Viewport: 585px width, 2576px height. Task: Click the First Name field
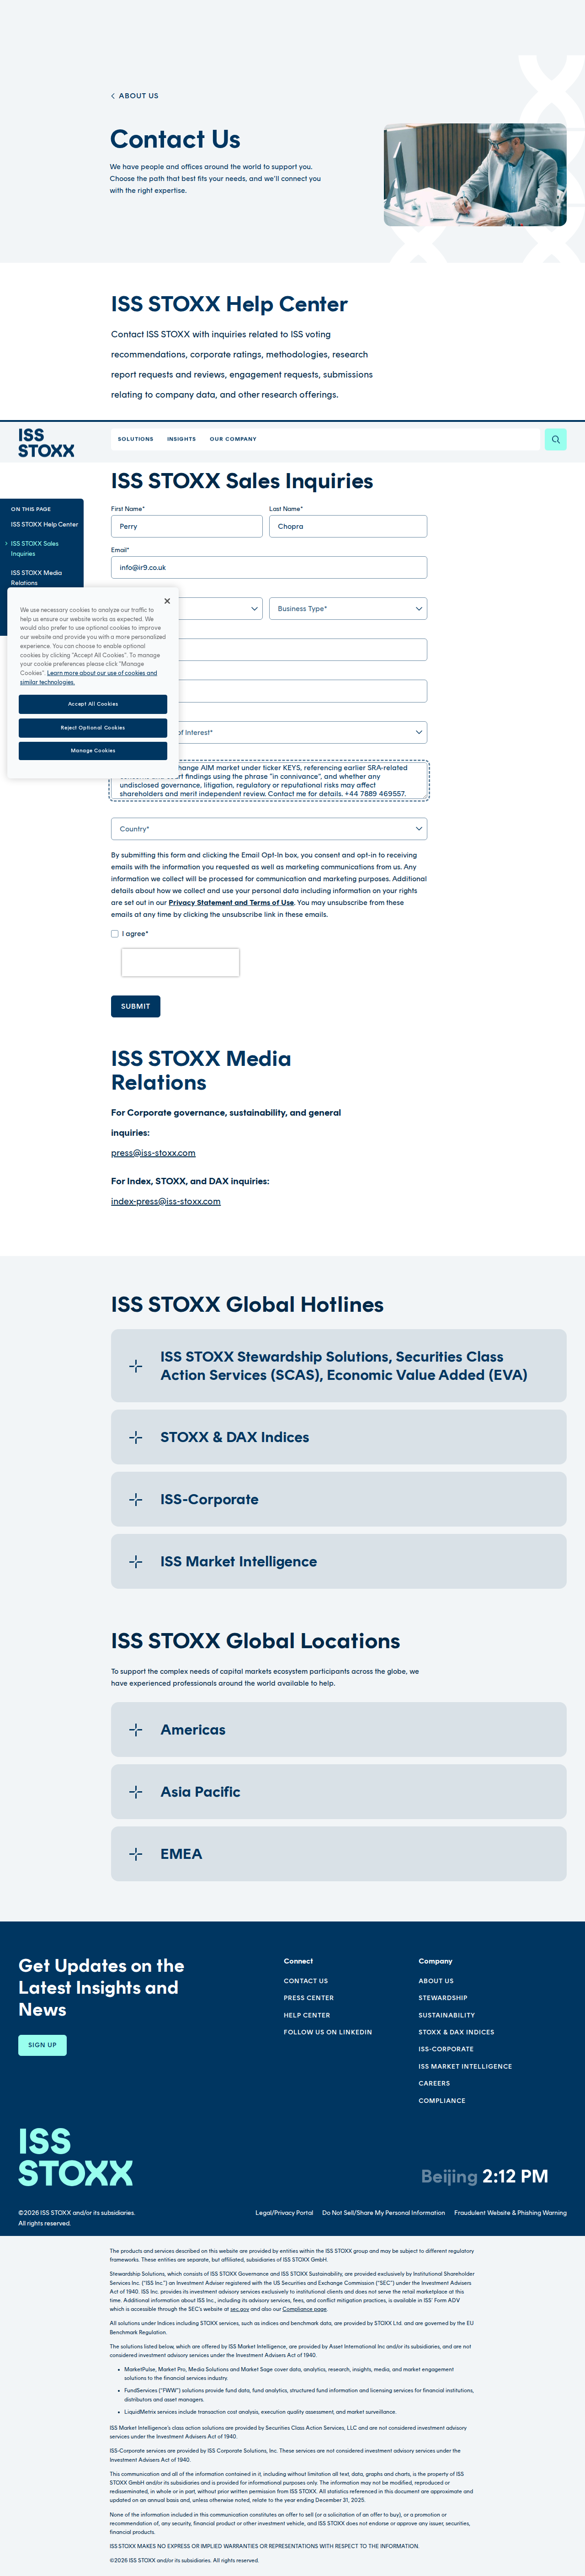click(x=187, y=526)
